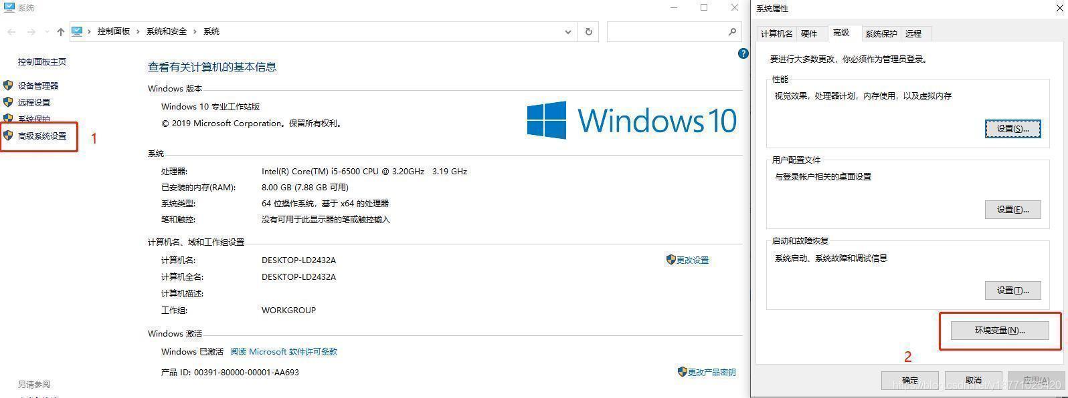This screenshot has height=398, width=1068.
Task: Cancel the System Properties dialog with 取消
Action: [x=974, y=380]
